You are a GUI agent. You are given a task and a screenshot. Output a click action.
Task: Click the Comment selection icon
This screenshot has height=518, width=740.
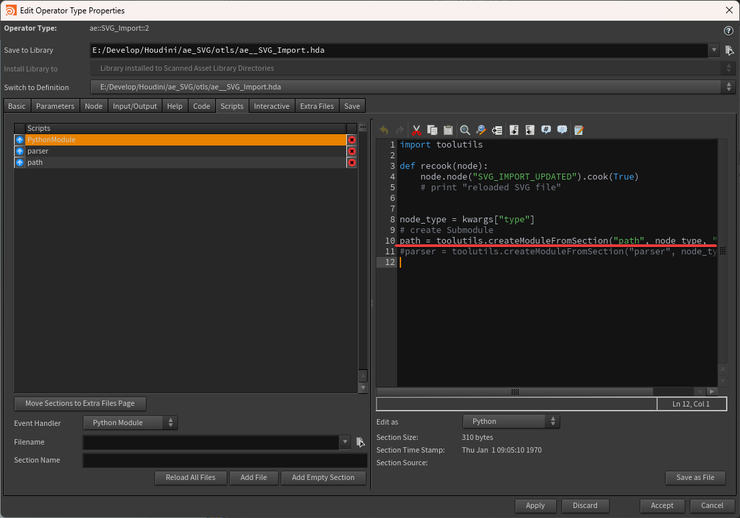[546, 130]
